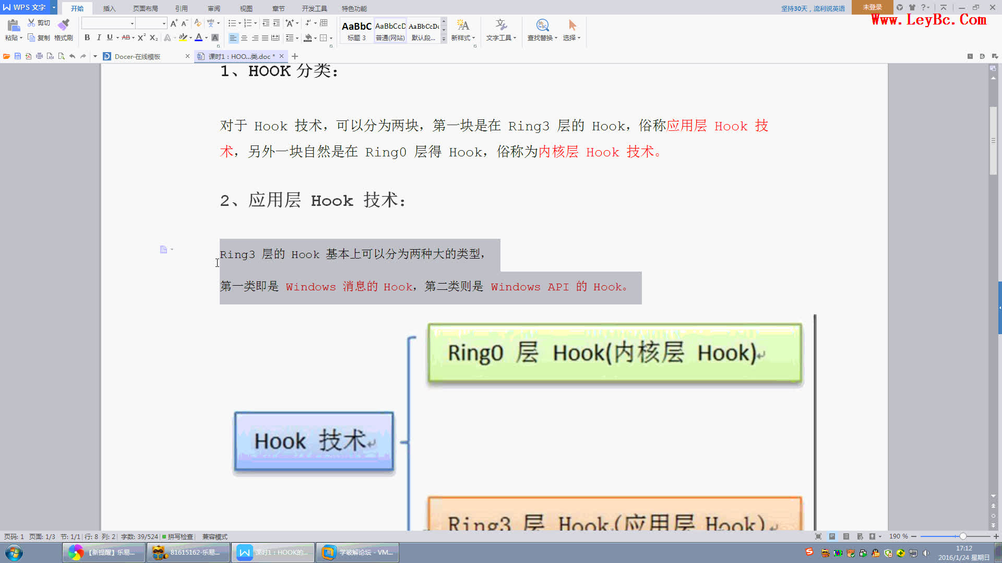
Task: Switch to the 开始 ribbon tab
Action: (x=77, y=8)
